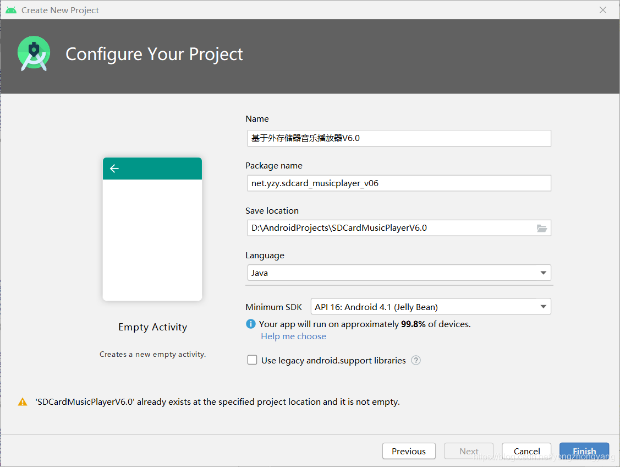The width and height of the screenshot is (620, 467).
Task: Click into the Name input field
Action: click(399, 138)
